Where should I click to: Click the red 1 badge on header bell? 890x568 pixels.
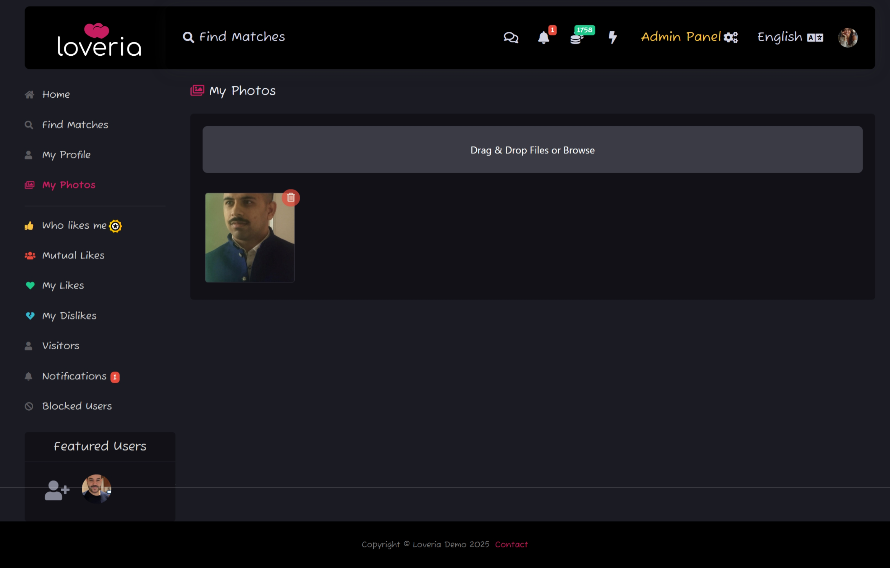point(552,30)
